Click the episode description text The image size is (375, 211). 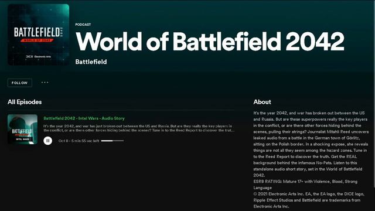pyautogui.click(x=139, y=128)
